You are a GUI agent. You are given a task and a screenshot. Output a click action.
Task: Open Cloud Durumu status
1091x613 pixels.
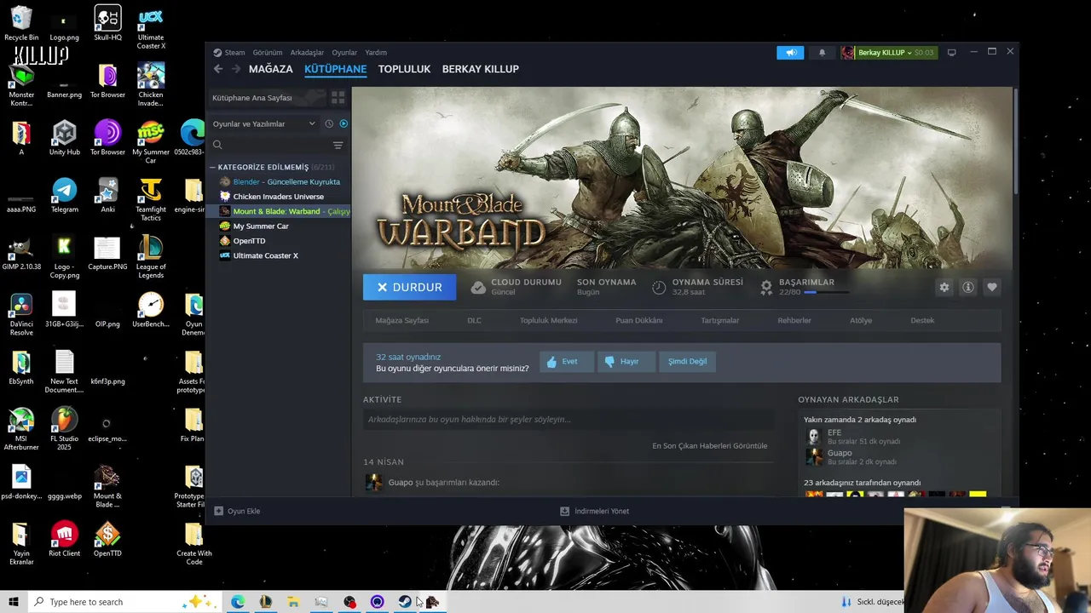[x=516, y=287]
